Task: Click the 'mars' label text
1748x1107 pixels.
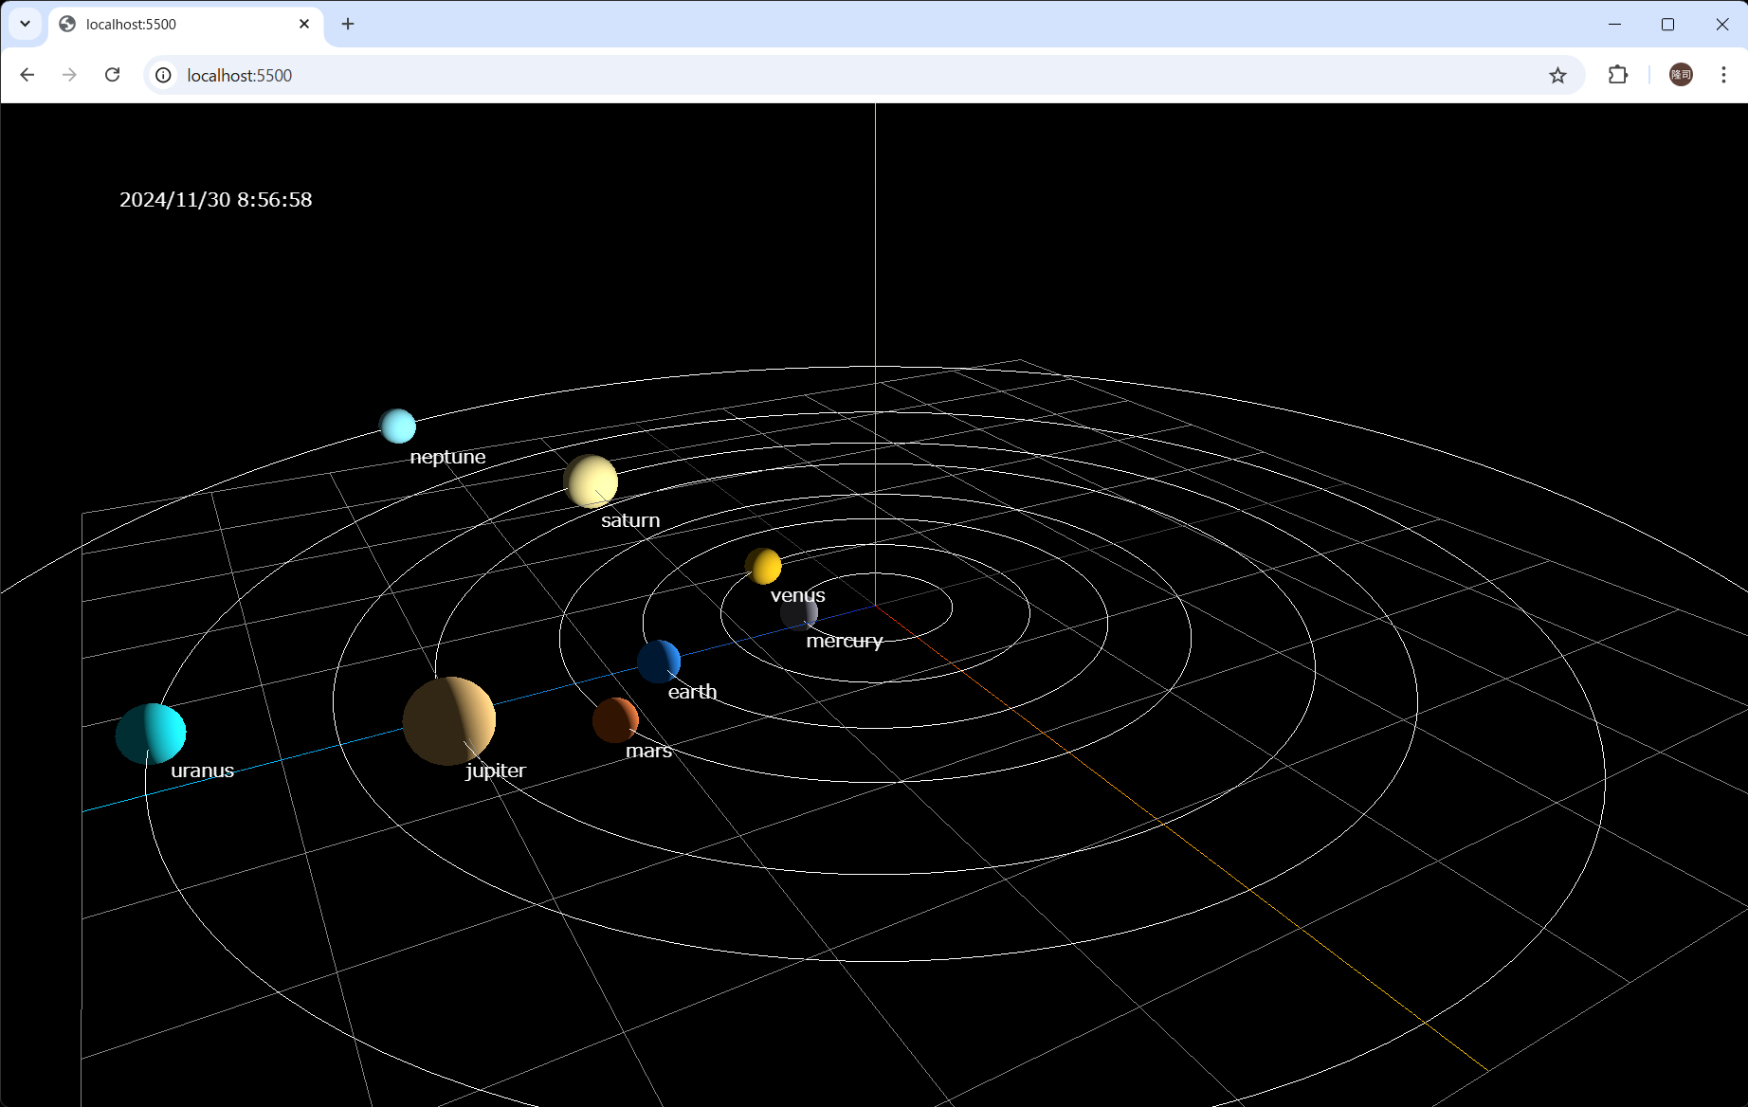Action: (648, 751)
